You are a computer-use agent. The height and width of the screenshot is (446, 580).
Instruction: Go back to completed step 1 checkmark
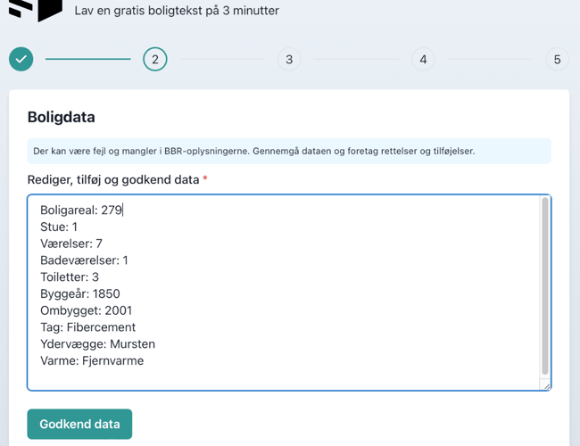coord(21,60)
